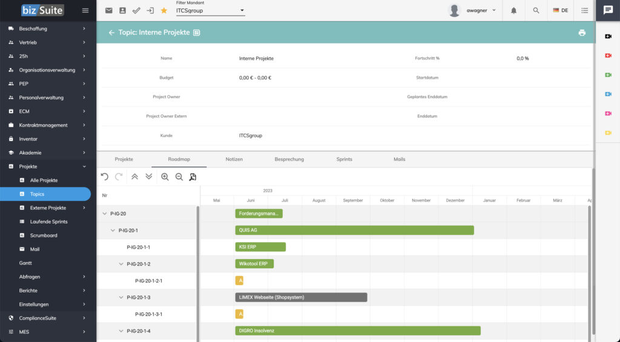The height and width of the screenshot is (342, 620).
Task: Expand the Externe Projekte submenu
Action: [48, 208]
